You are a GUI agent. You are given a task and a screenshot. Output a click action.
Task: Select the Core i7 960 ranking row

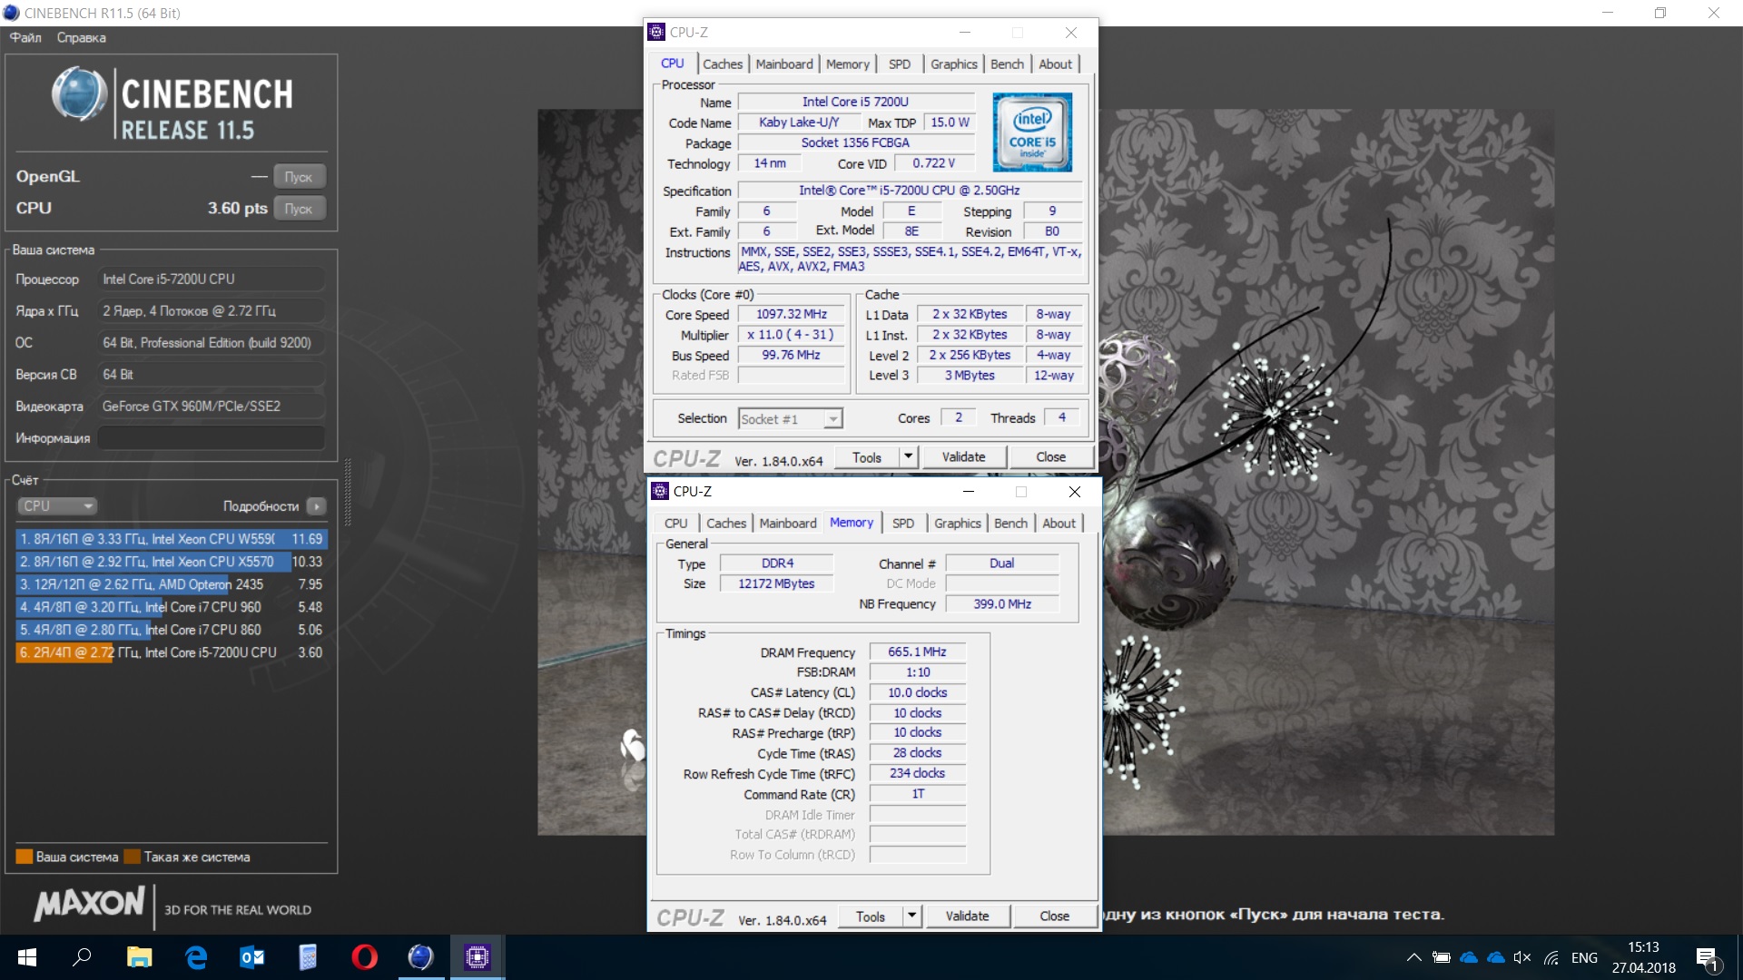pyautogui.click(x=171, y=607)
